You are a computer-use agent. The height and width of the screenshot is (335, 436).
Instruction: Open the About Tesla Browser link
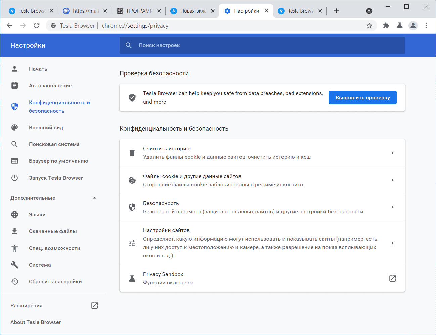pyautogui.click(x=36, y=322)
